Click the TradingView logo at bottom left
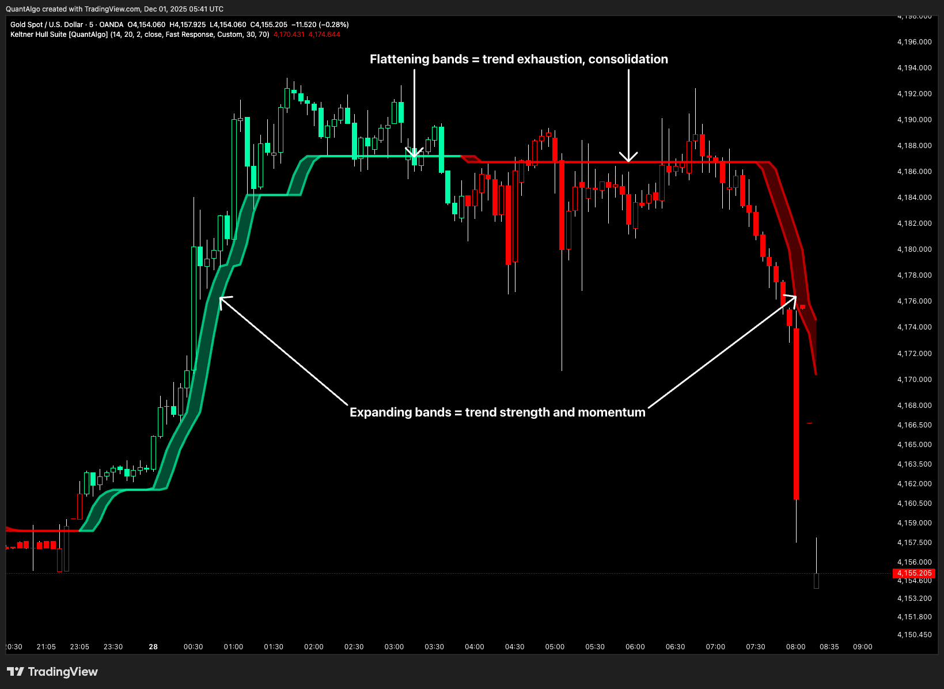 pos(52,672)
